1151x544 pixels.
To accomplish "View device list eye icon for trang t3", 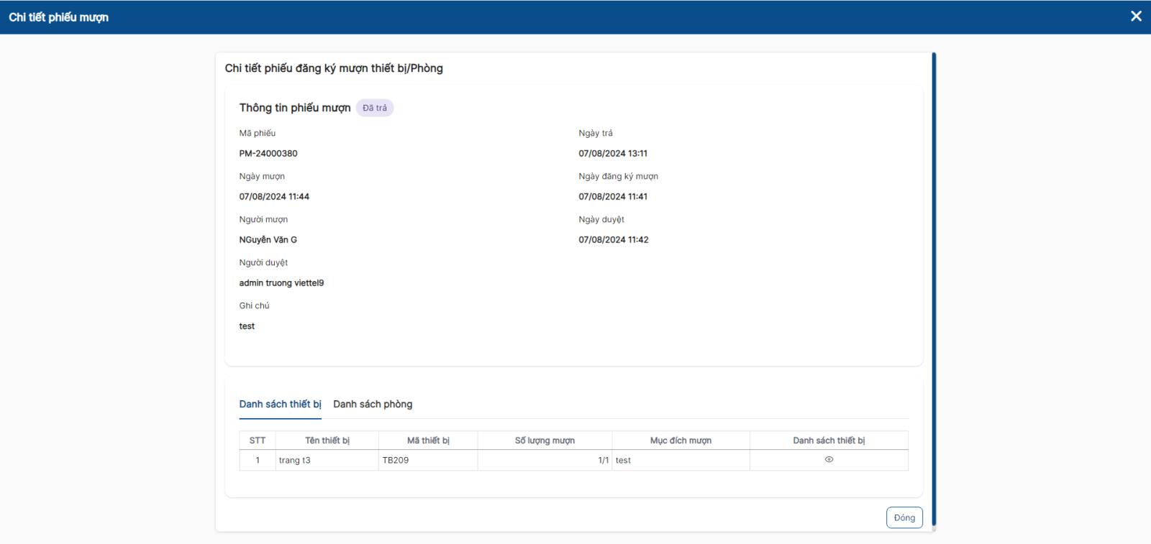I will (x=829, y=460).
